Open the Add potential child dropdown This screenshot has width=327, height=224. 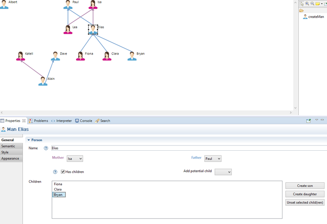click(223, 172)
